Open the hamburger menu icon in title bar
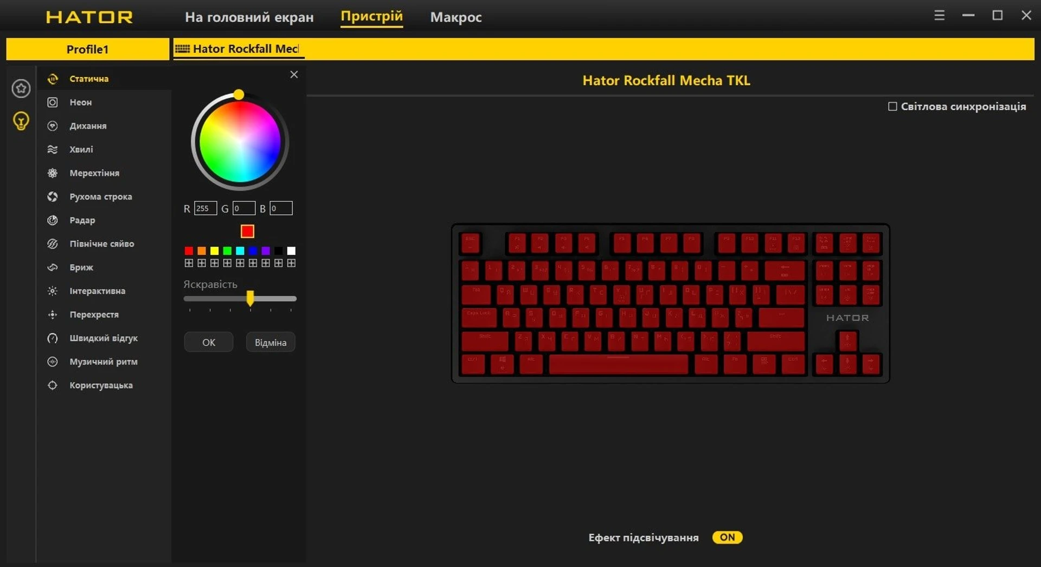 coord(940,16)
